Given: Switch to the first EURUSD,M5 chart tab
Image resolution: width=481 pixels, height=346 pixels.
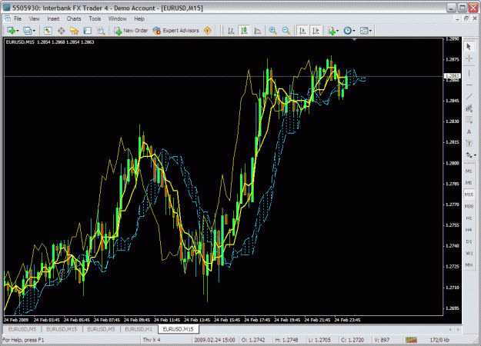Looking at the screenshot, I should pos(22,329).
